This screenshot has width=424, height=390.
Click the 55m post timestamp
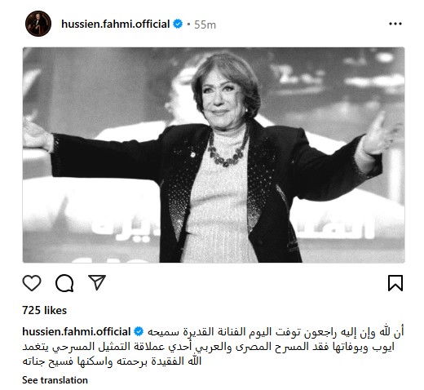(205, 24)
